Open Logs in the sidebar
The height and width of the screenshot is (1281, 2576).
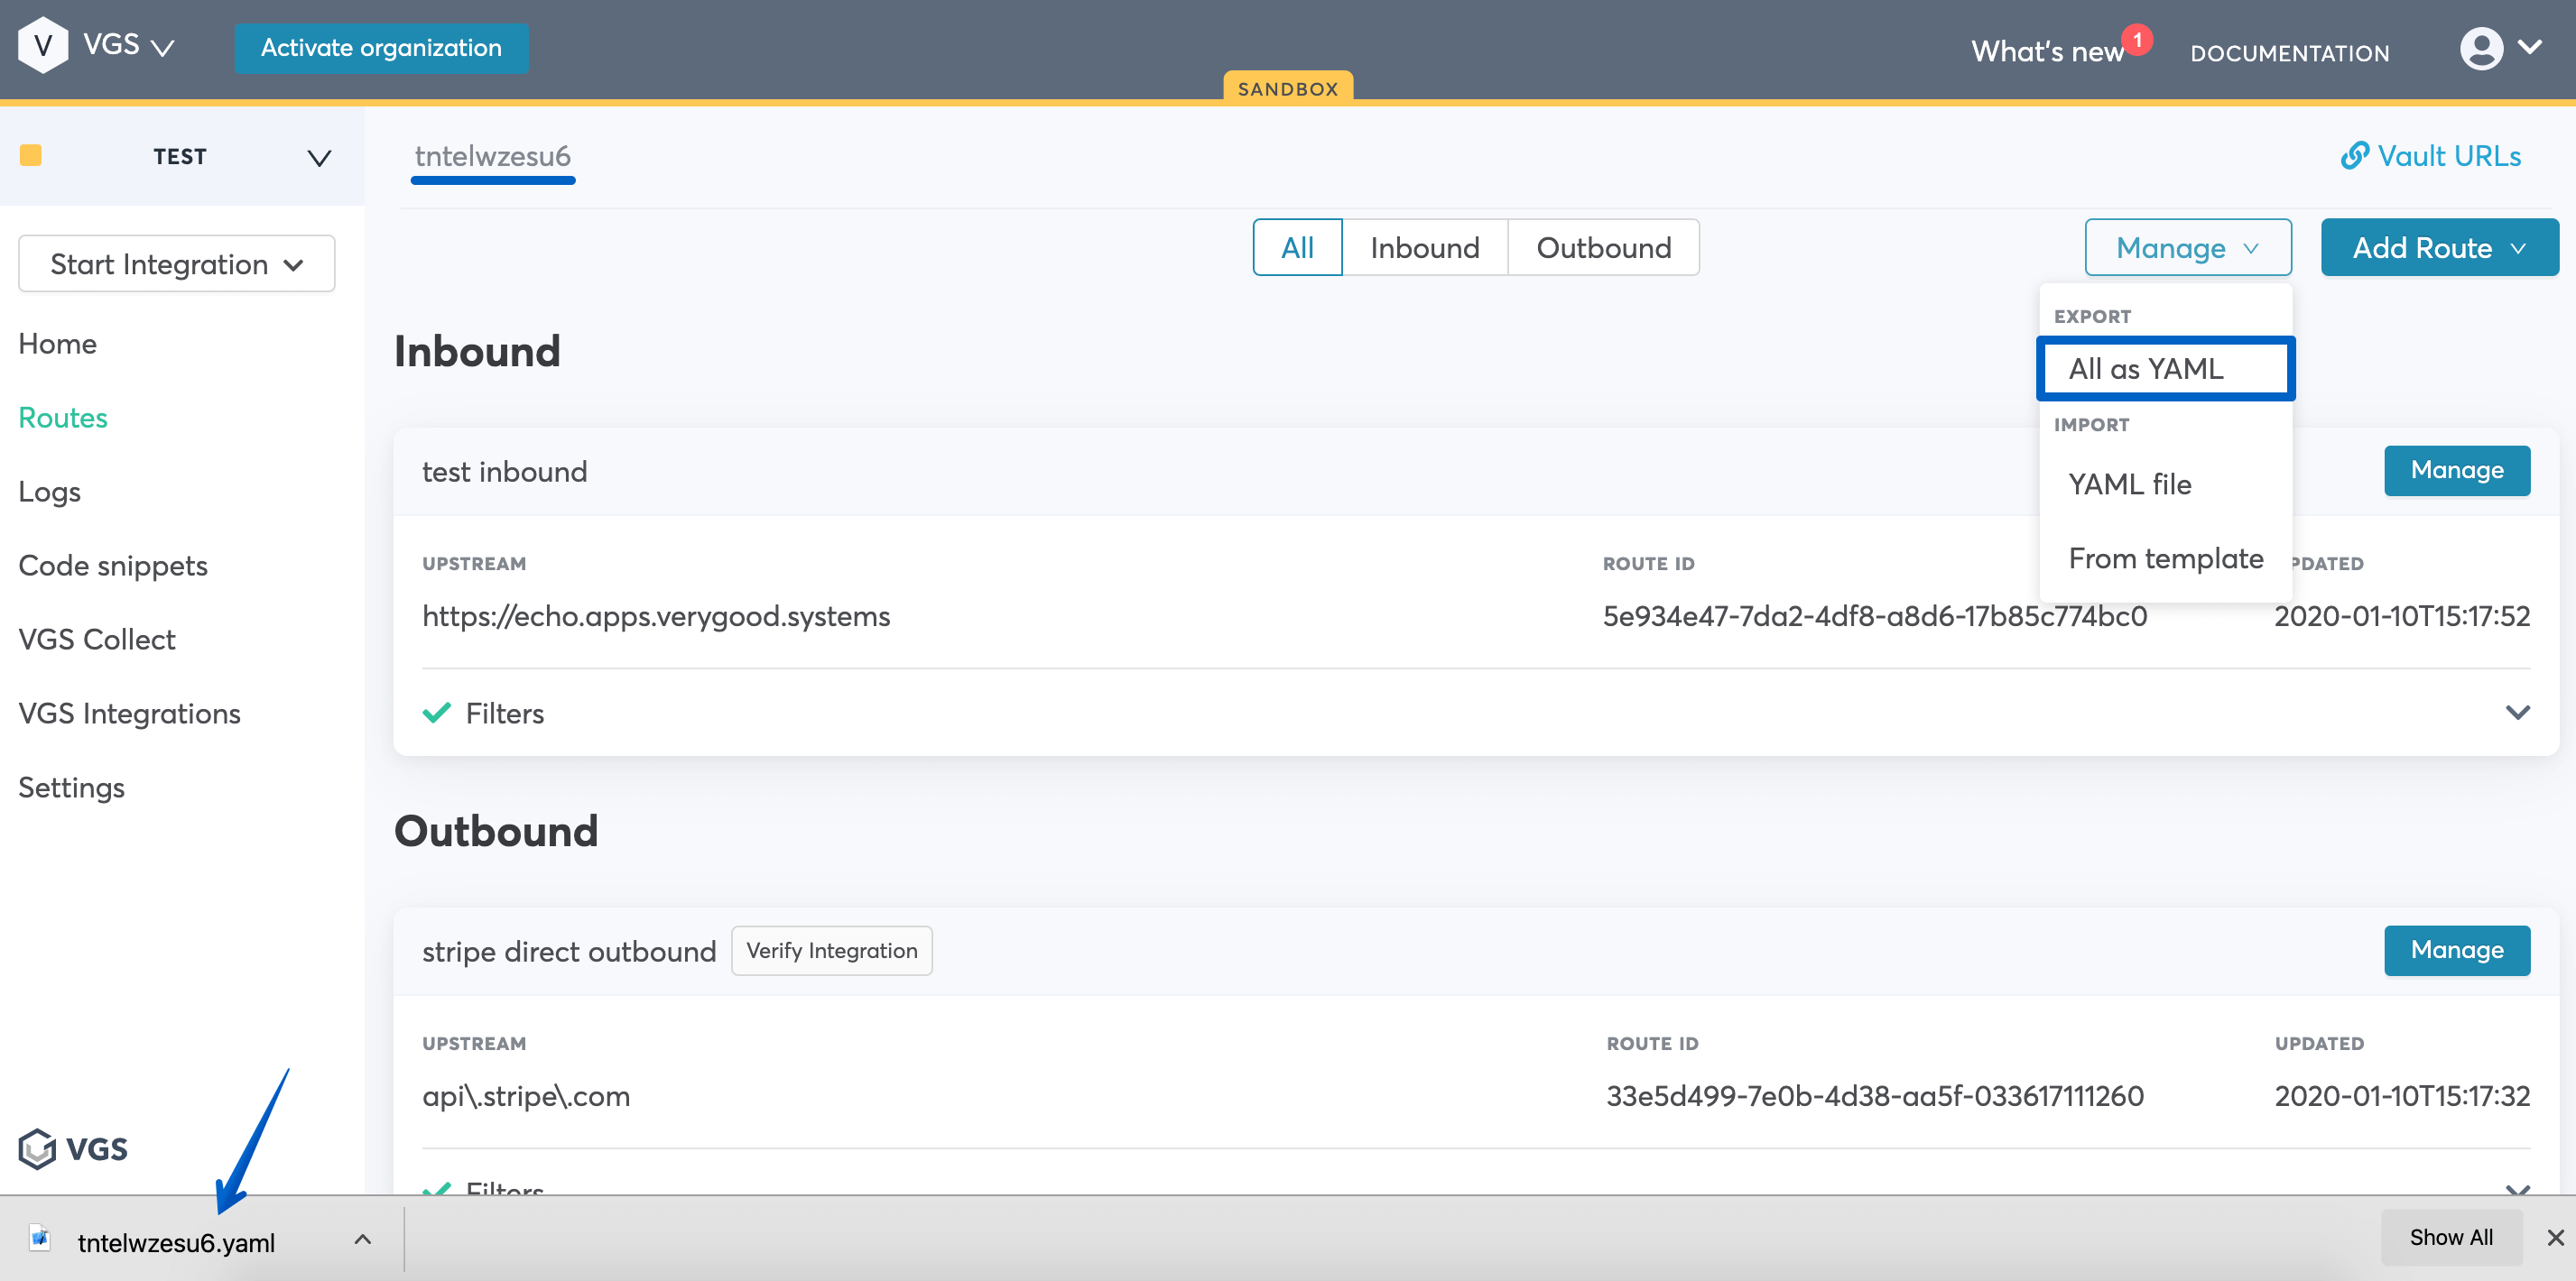(50, 491)
